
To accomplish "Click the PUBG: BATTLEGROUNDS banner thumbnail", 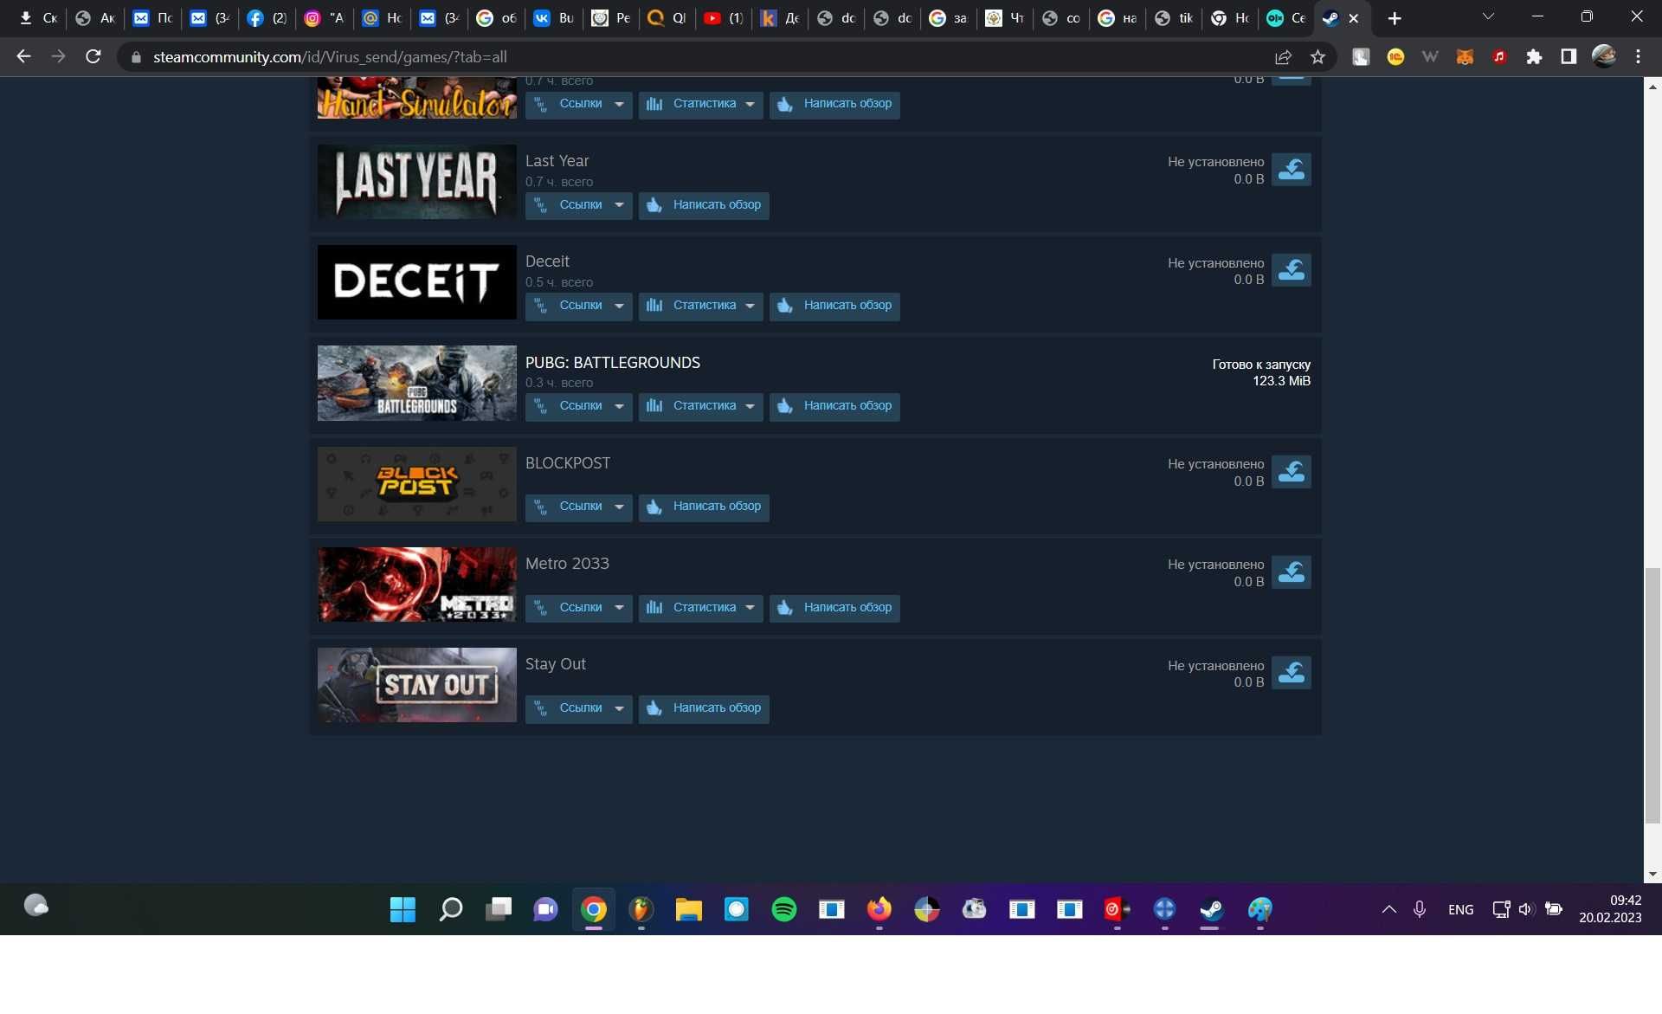I will pyautogui.click(x=416, y=383).
